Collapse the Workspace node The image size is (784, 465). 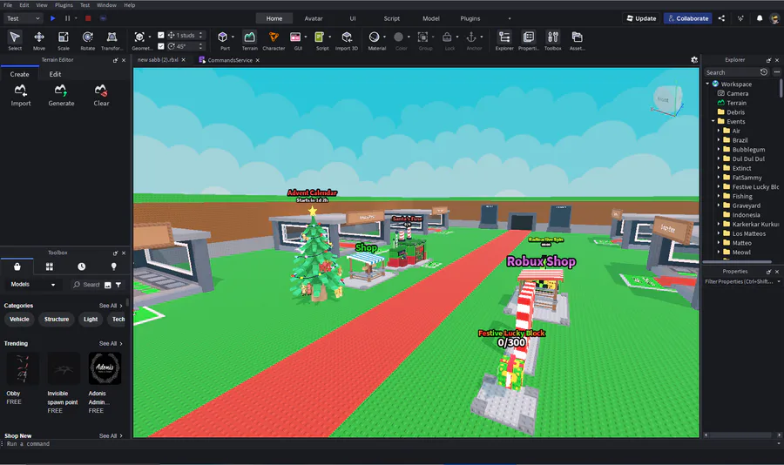point(707,84)
